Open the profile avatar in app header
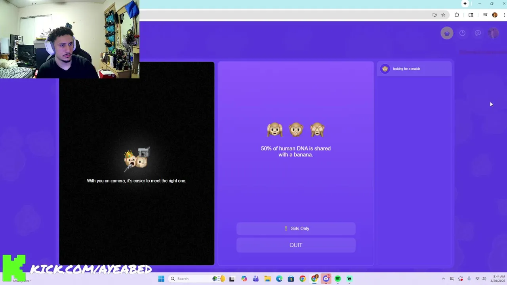 click(493, 33)
